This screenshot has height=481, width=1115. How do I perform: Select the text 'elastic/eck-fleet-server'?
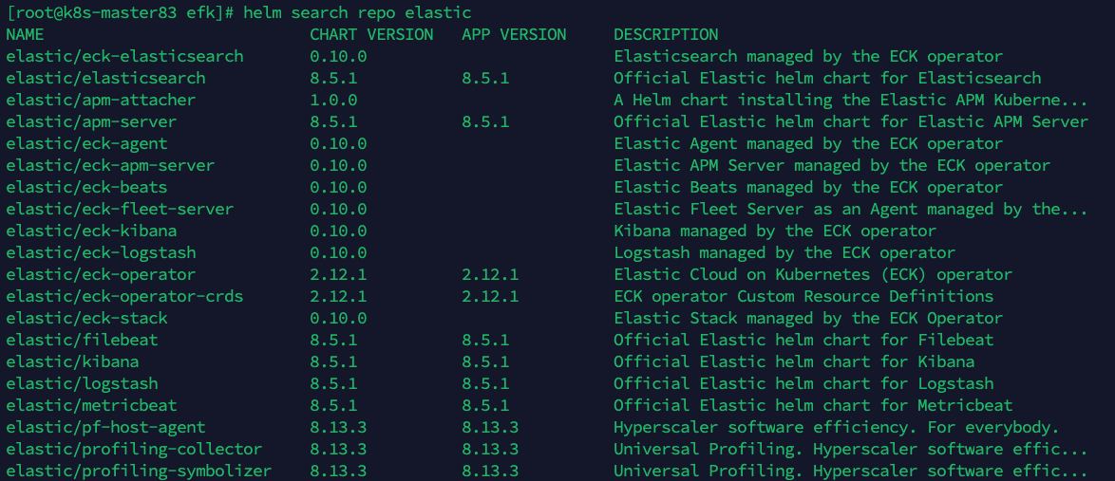pyautogui.click(x=121, y=210)
